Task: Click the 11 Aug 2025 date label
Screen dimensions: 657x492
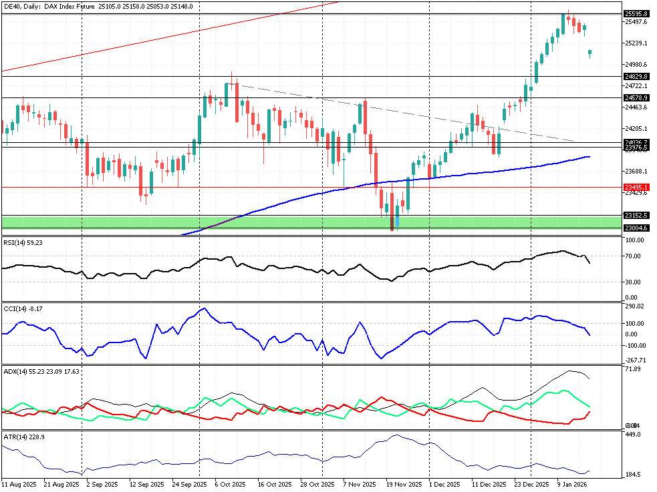Action: click(18, 483)
